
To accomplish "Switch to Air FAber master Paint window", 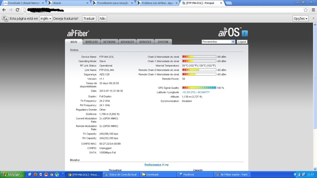I will [232, 174].
